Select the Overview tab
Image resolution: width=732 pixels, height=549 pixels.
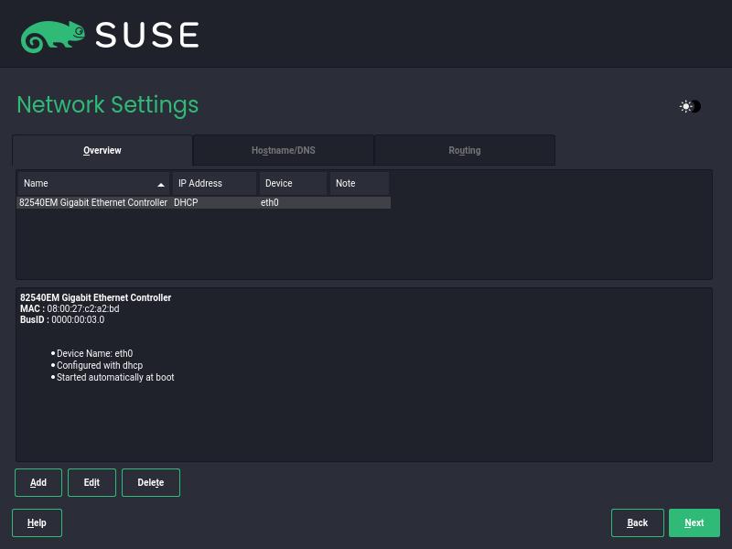coord(102,150)
